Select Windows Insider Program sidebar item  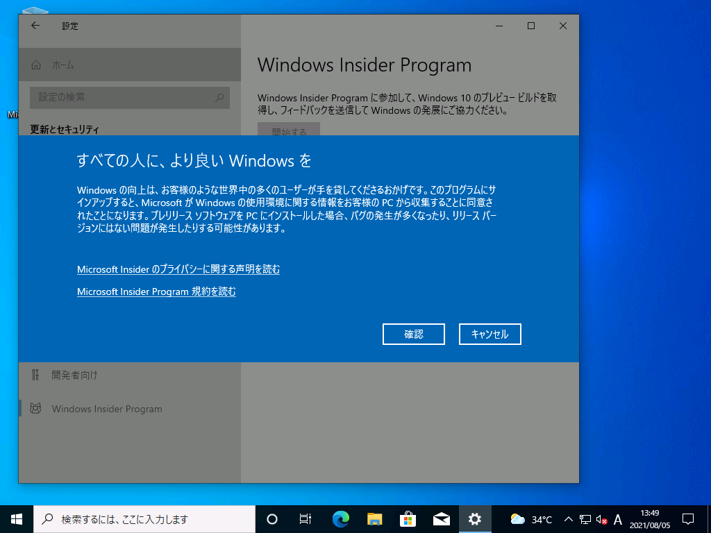(x=130, y=409)
